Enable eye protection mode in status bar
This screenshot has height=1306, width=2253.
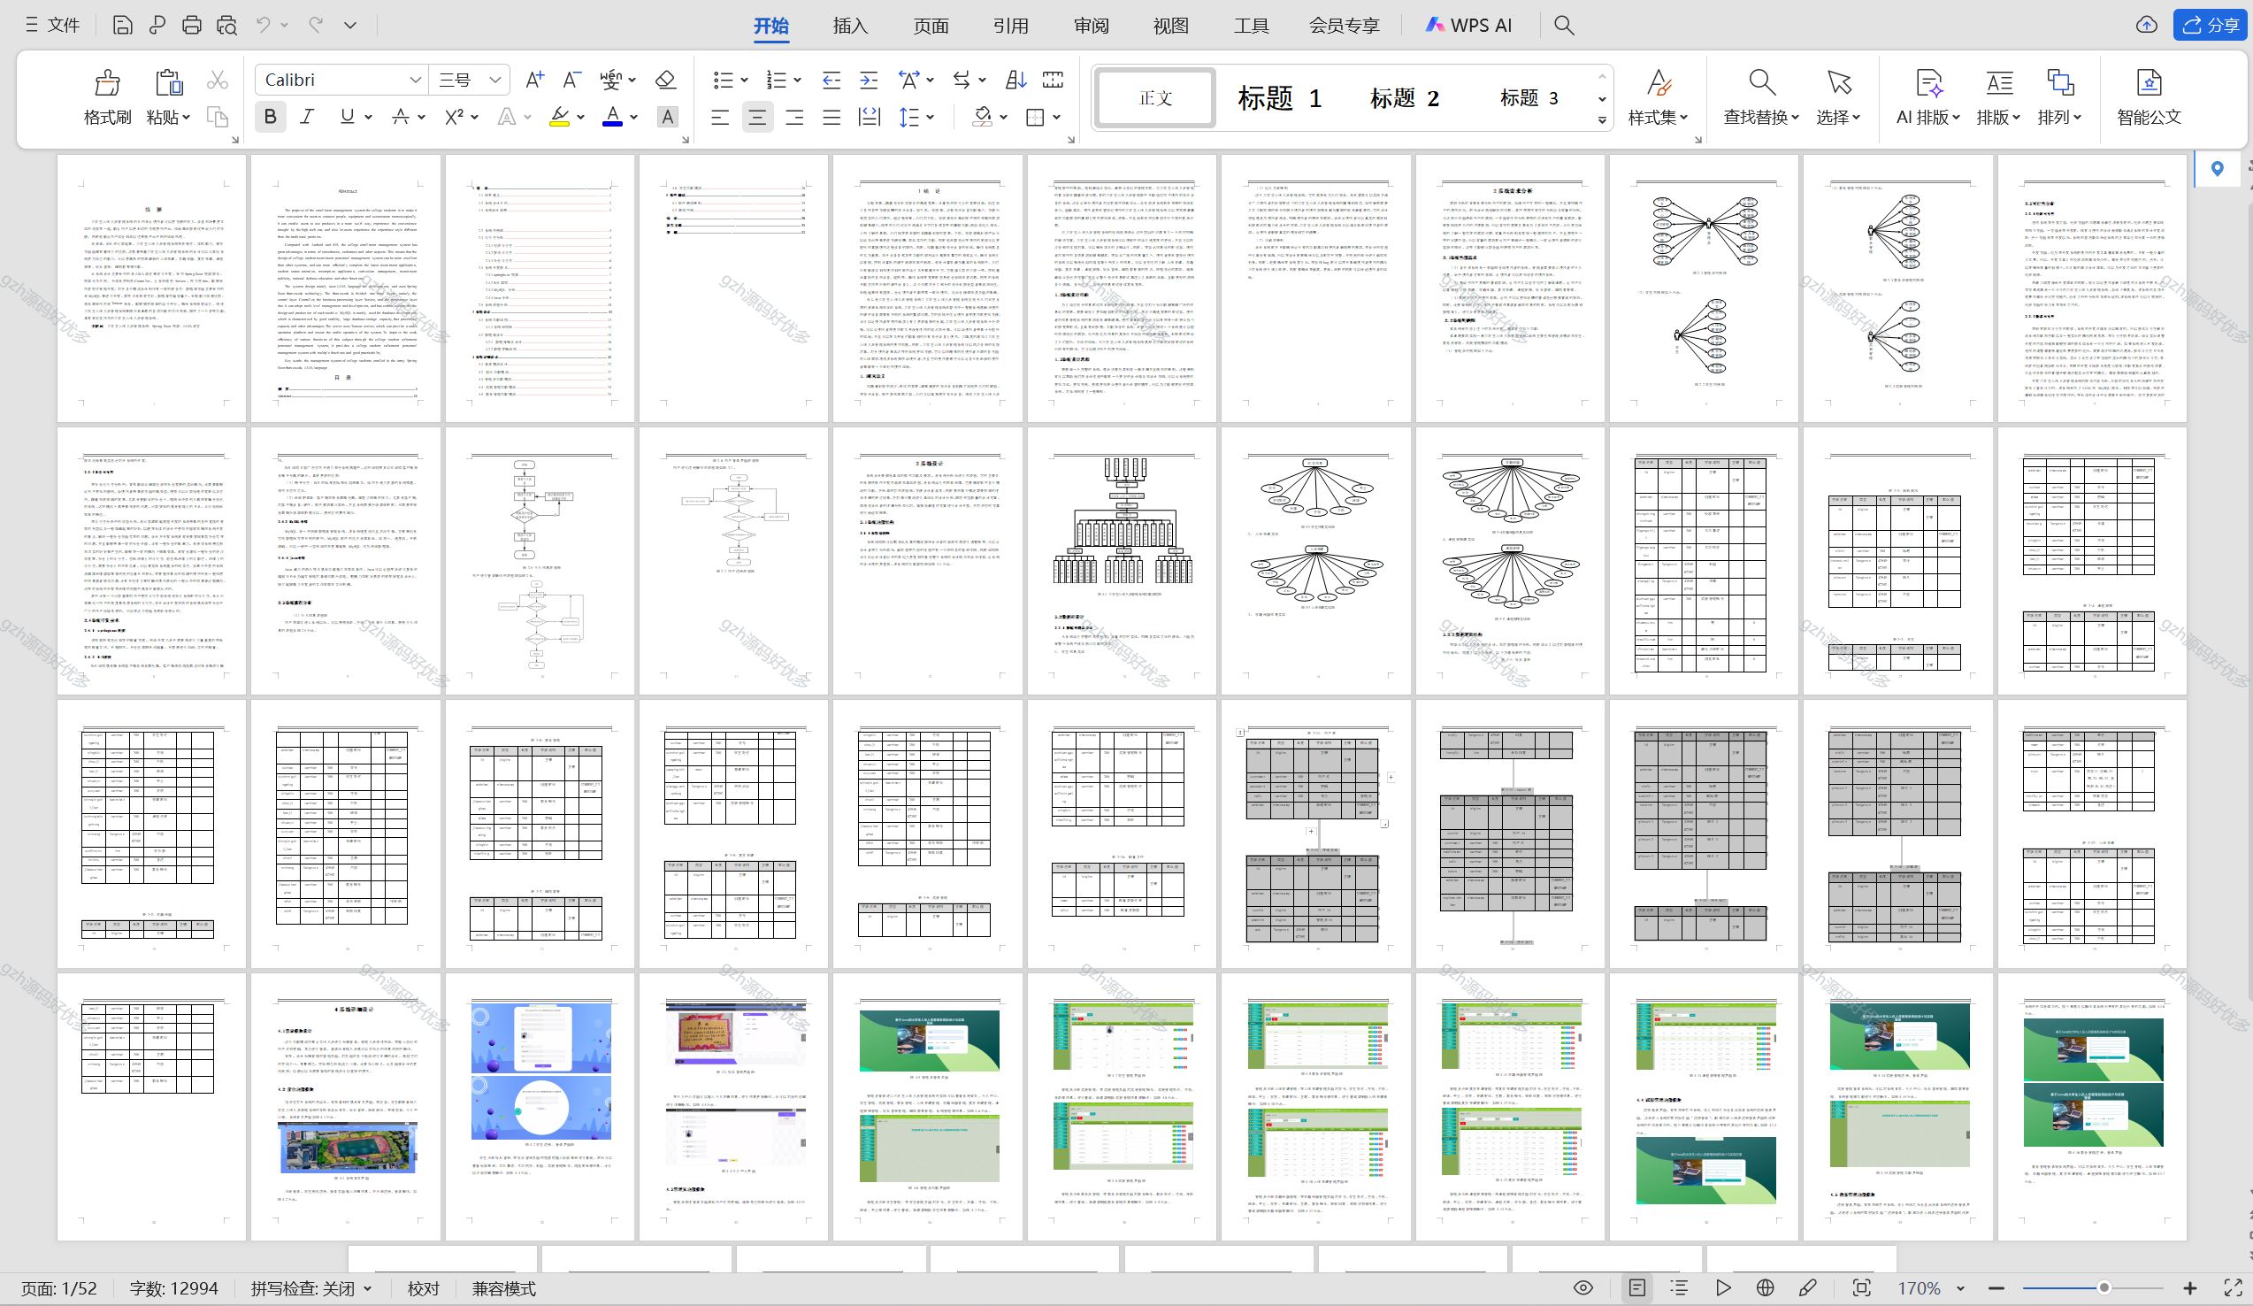pos(1582,1288)
